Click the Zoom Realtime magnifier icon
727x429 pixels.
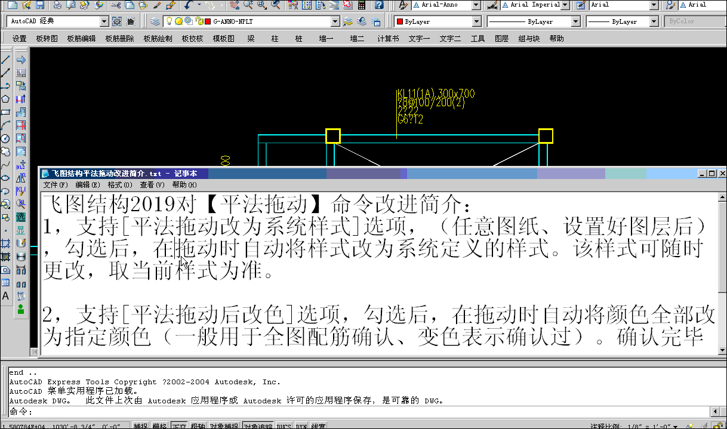point(248,5)
